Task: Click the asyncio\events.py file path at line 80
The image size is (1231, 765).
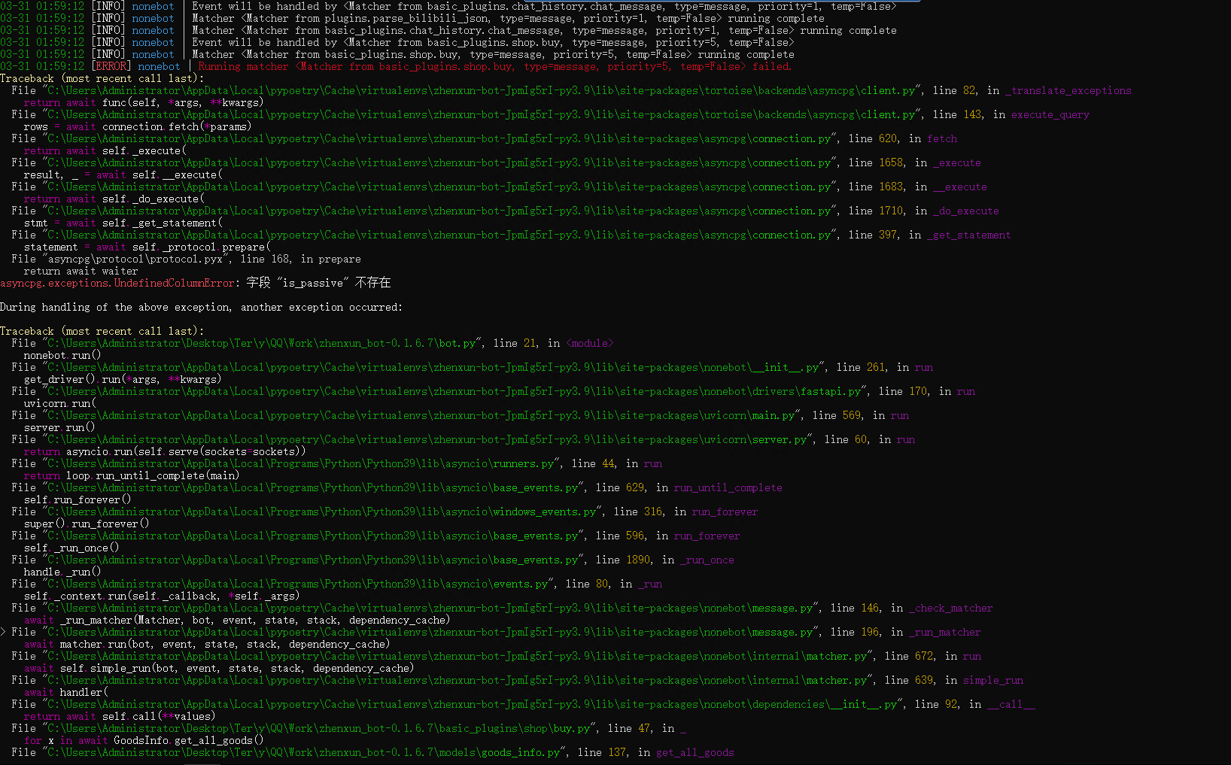Action: [x=298, y=584]
